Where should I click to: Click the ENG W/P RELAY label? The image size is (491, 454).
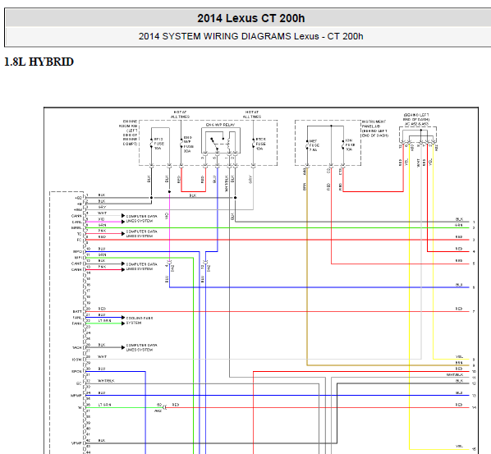220,125
